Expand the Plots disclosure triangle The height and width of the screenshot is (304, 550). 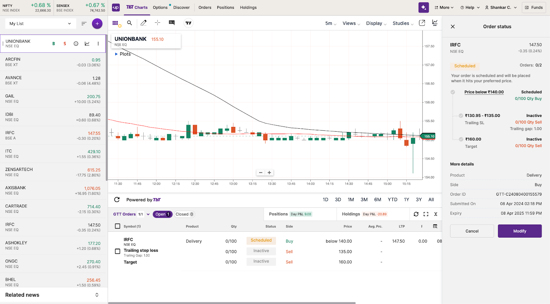click(116, 54)
